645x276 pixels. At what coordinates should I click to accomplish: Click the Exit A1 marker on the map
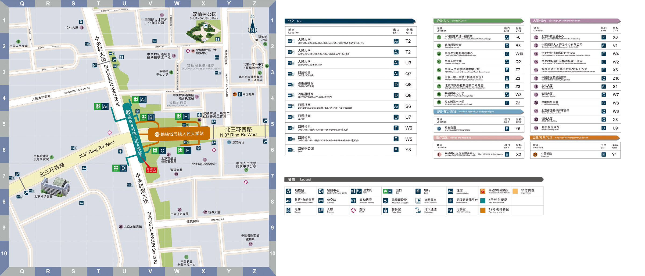click(x=101, y=106)
